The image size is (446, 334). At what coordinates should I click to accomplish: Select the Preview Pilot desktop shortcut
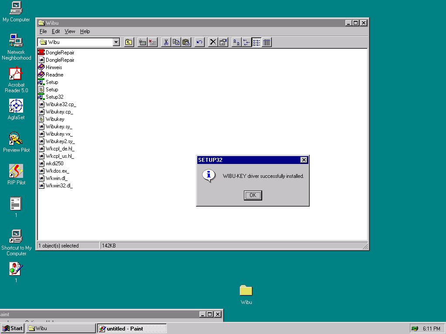pyautogui.click(x=16, y=142)
